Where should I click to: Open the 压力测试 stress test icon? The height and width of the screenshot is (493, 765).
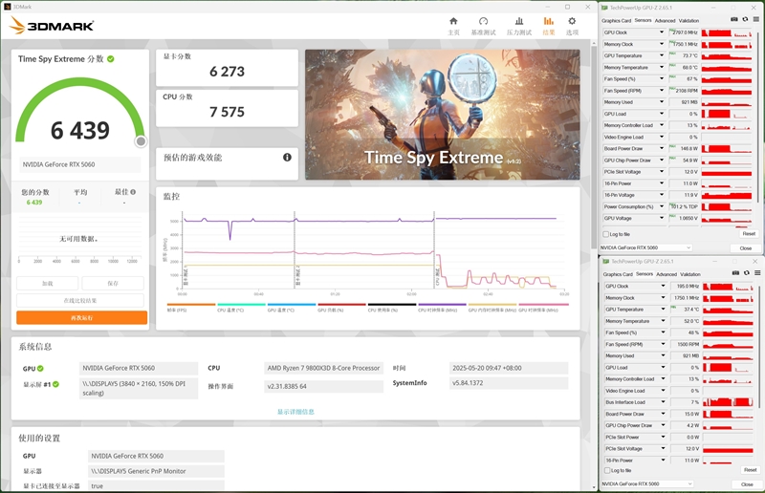[517, 25]
